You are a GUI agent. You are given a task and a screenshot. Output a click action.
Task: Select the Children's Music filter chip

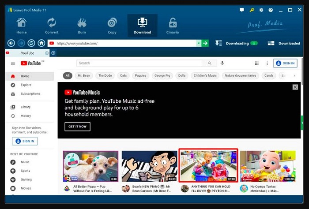[205, 75]
